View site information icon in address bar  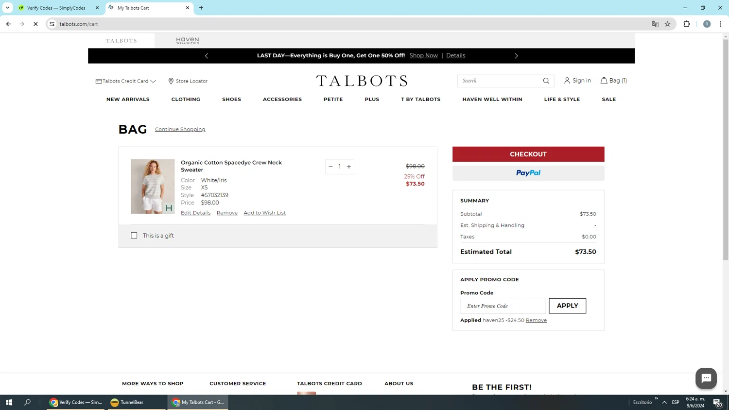pyautogui.click(x=52, y=24)
